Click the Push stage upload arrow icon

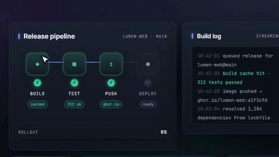click(111, 64)
